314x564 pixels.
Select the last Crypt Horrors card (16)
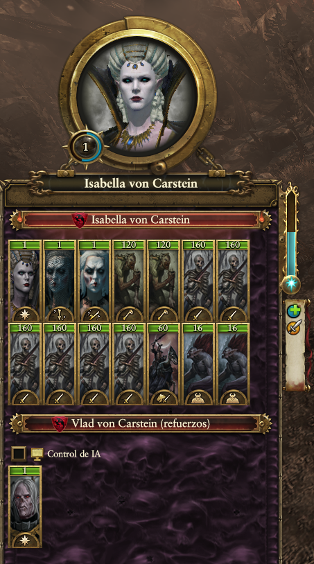(x=233, y=364)
